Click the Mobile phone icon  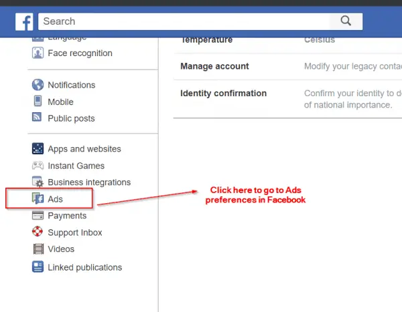pyautogui.click(x=38, y=102)
